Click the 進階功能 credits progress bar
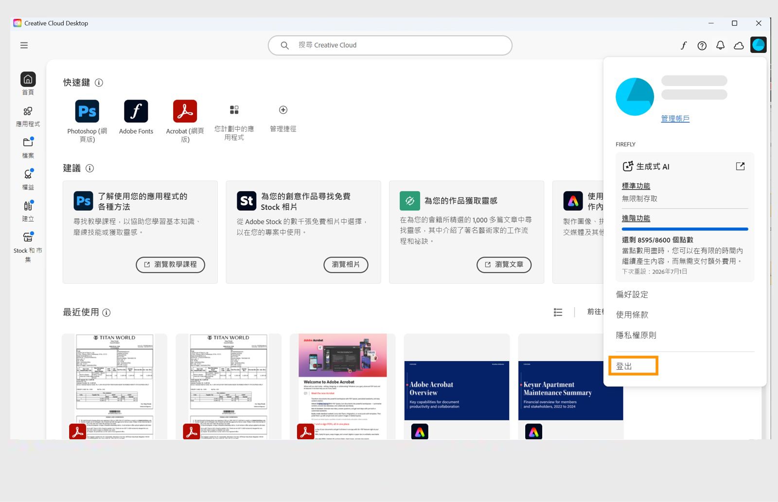 coord(685,229)
